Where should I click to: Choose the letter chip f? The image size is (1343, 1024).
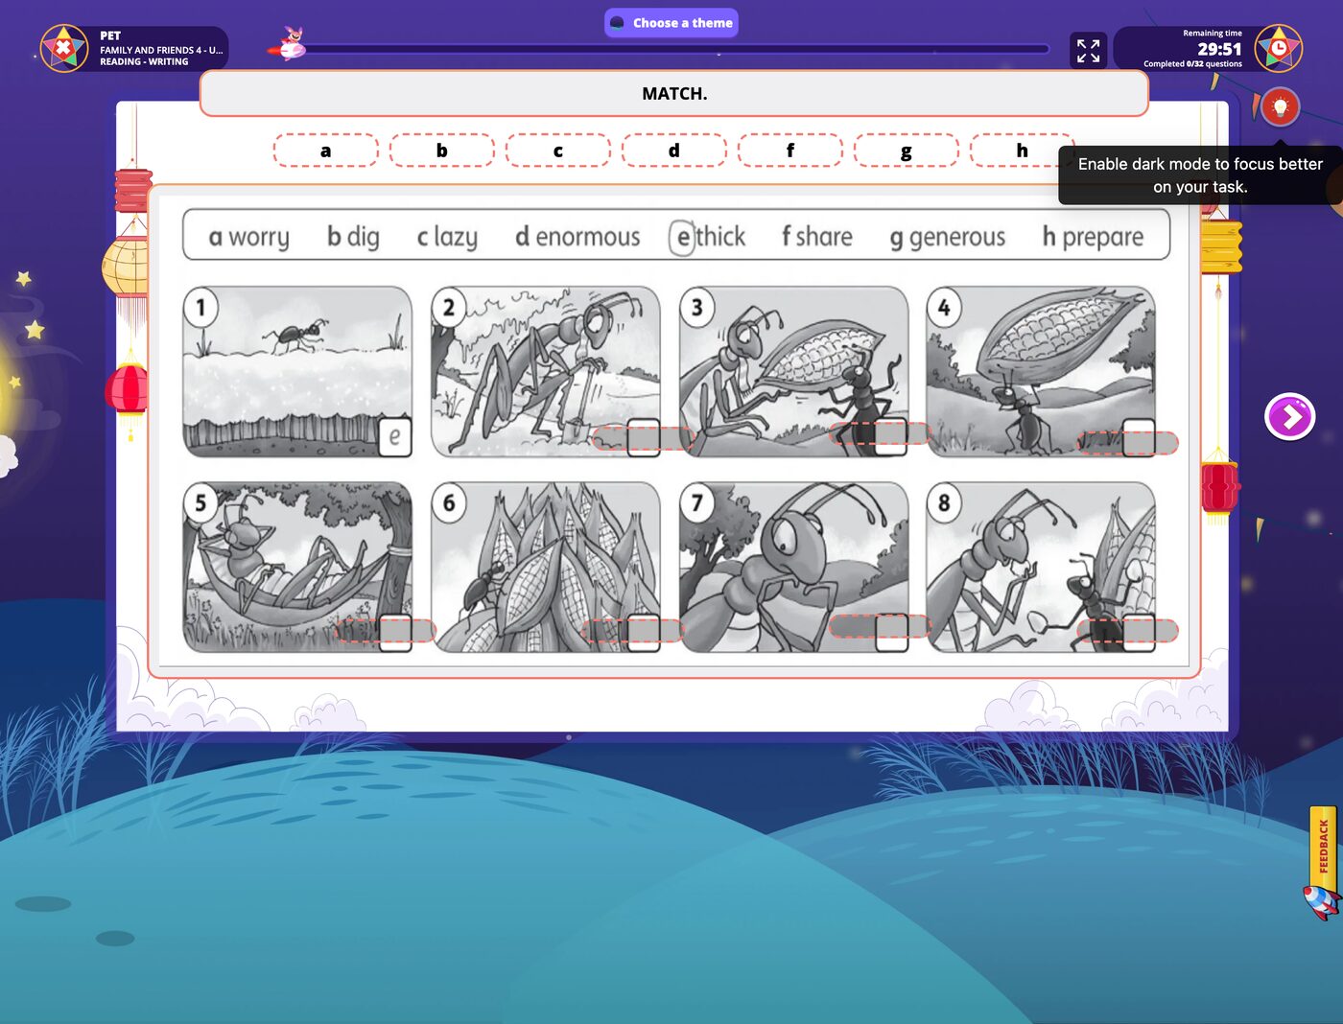[x=790, y=151]
